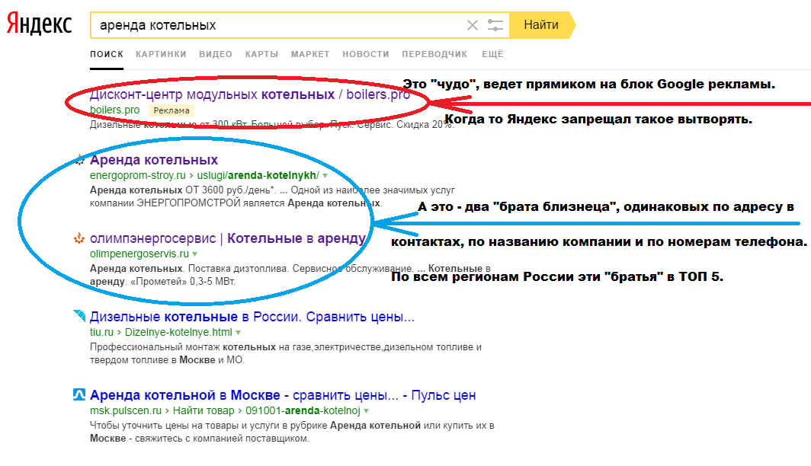Click the olimpenergoservis.ru favicon
811x466 pixels.
[x=79, y=238]
